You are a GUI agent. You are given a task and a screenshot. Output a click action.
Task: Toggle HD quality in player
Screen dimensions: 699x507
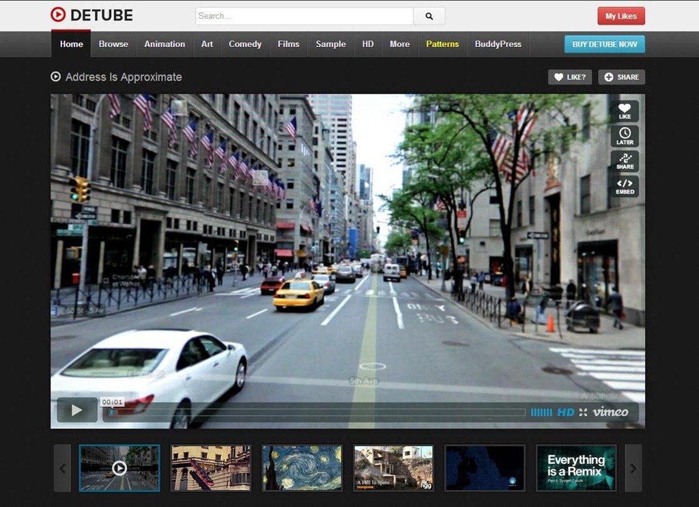[x=565, y=413]
